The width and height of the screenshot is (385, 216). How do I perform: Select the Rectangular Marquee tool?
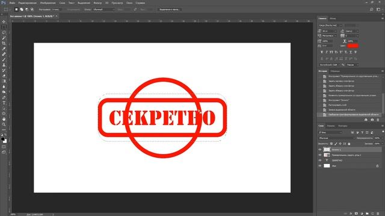[4, 27]
